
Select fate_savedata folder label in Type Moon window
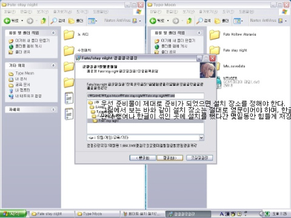coord(234,66)
